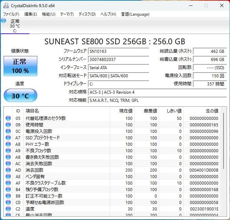Open the 編集(E) menu
This screenshot has height=220, width=230.
coord(31,14)
